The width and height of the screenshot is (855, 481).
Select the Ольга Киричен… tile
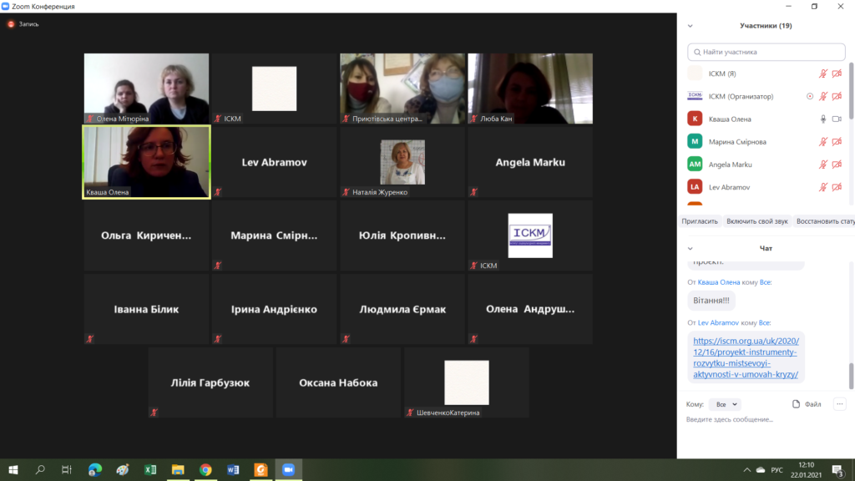click(146, 235)
